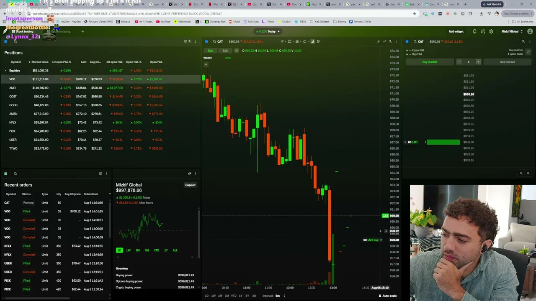Toggle the hide-values eye icon in account widget

tap(189, 173)
